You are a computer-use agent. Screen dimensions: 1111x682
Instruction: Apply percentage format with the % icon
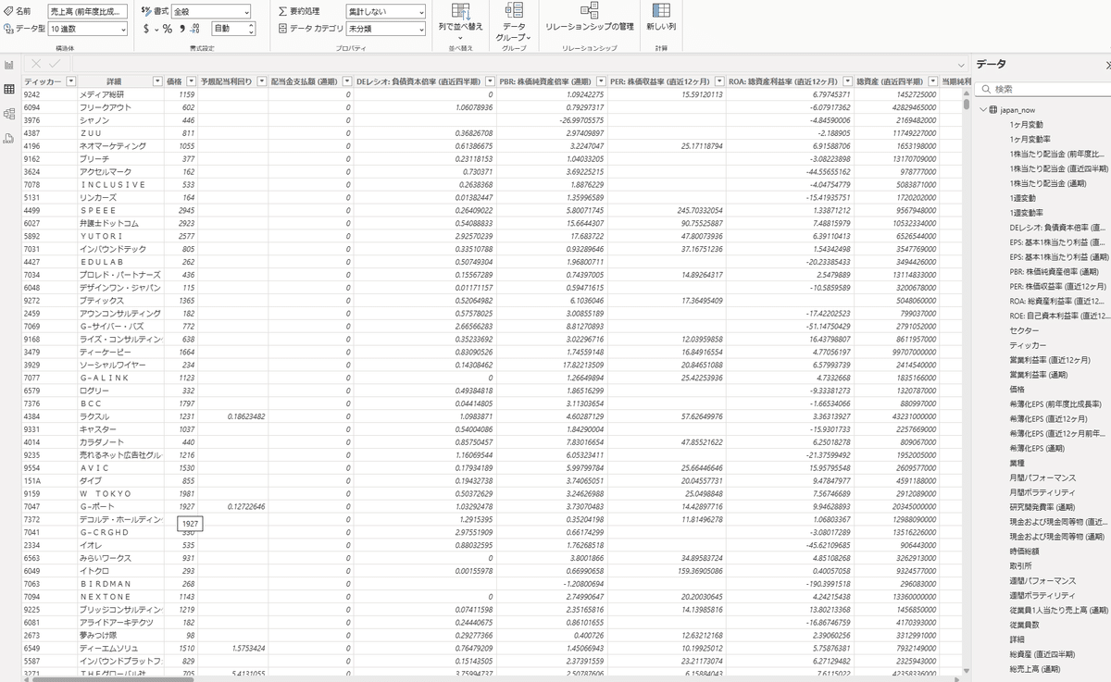click(168, 29)
